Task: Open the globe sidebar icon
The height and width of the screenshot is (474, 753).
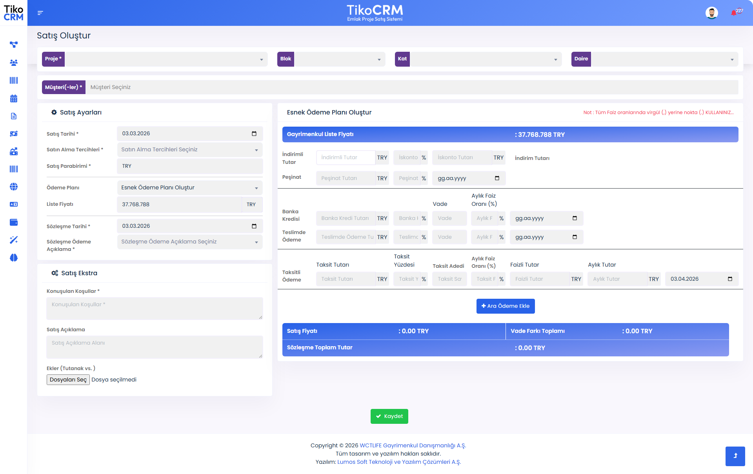Action: 14,187
